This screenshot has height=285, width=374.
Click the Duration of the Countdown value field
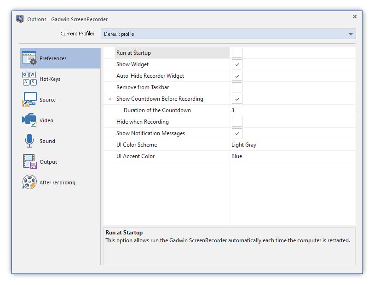[x=292, y=110]
